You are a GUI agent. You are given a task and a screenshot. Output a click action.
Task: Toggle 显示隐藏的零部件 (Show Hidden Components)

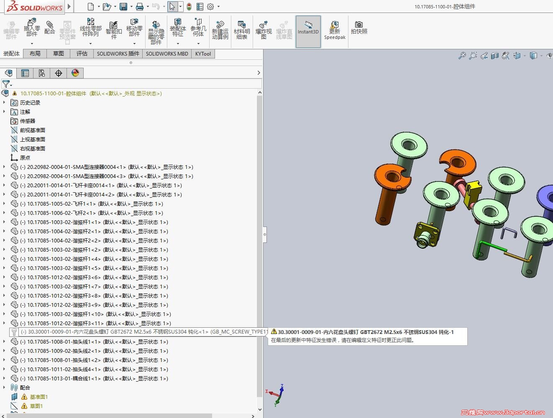(156, 29)
